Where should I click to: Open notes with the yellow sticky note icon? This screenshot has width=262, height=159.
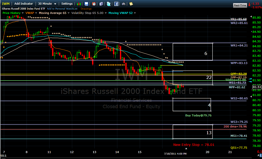click(x=131, y=4)
